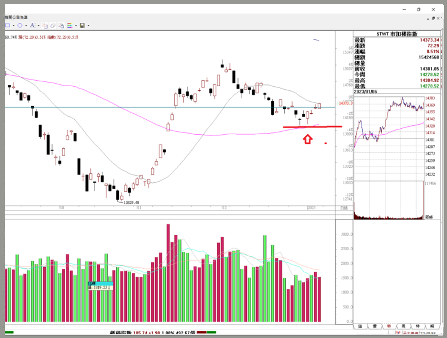Click the 14383 intraday axis label
Image resolution: width=447 pixels, height=338 pixels.
click(430, 98)
